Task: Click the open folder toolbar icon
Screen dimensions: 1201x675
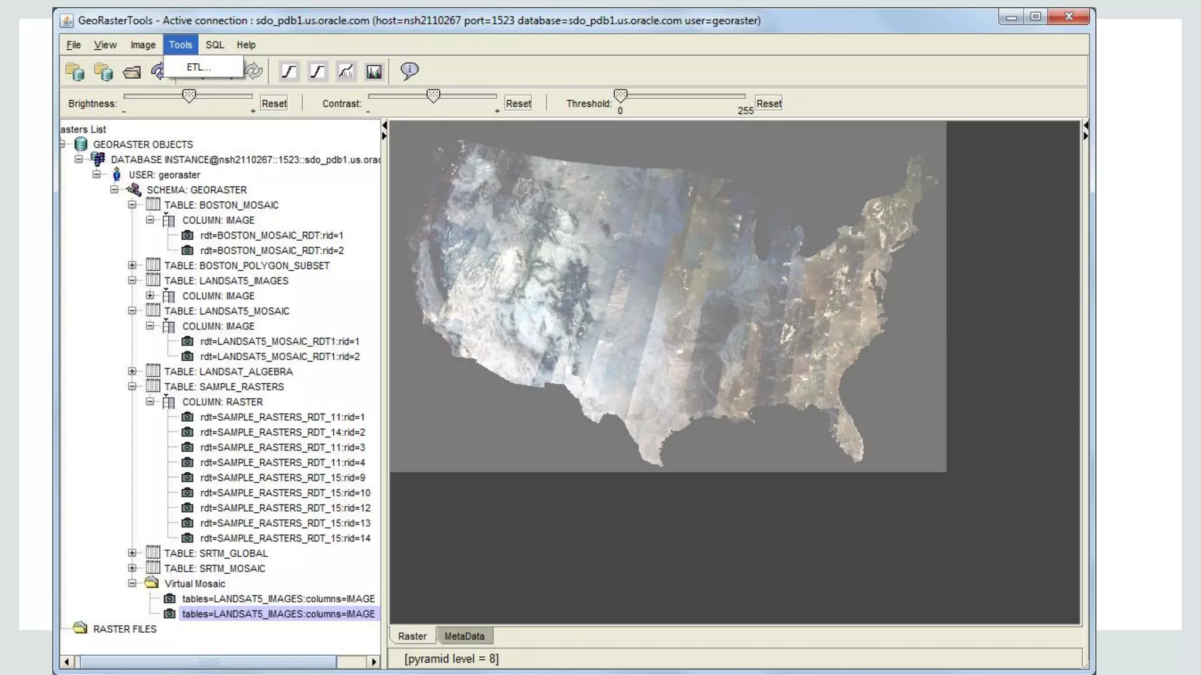Action: pos(132,72)
